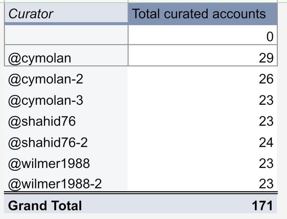
Task: Select the Total curated accounts header
Action: point(203,14)
